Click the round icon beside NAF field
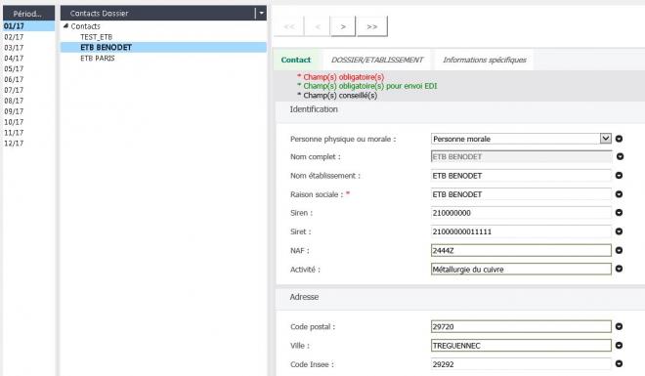This screenshot has height=376, width=645. pos(619,250)
